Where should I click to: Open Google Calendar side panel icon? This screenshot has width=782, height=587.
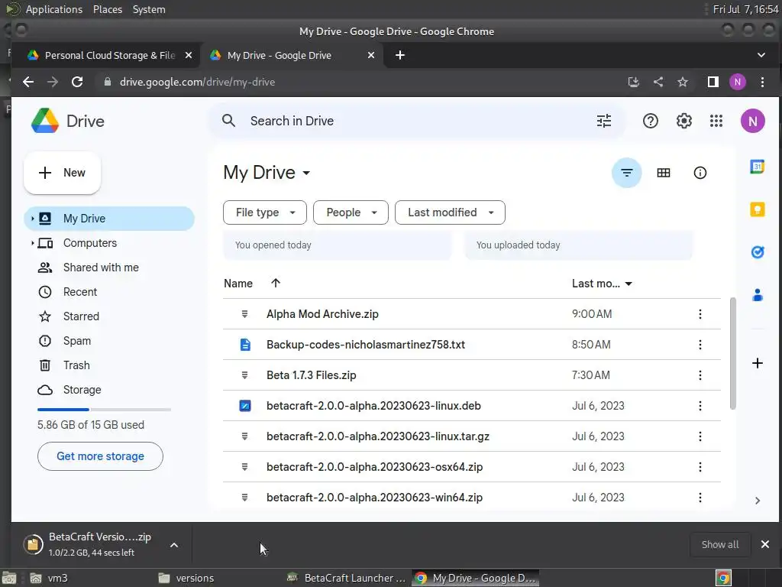[x=757, y=167]
